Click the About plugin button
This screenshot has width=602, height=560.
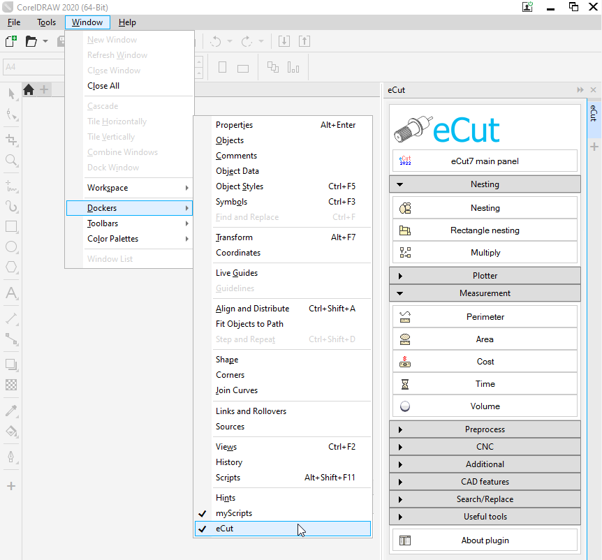tap(485, 540)
